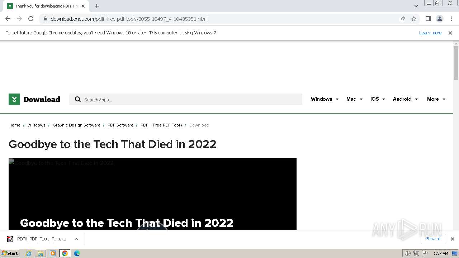Open PDFill Free PDF Tools breadcrumb
This screenshot has width=459, height=258.
[161, 125]
